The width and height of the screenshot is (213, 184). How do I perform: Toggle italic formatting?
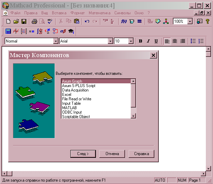148,41
